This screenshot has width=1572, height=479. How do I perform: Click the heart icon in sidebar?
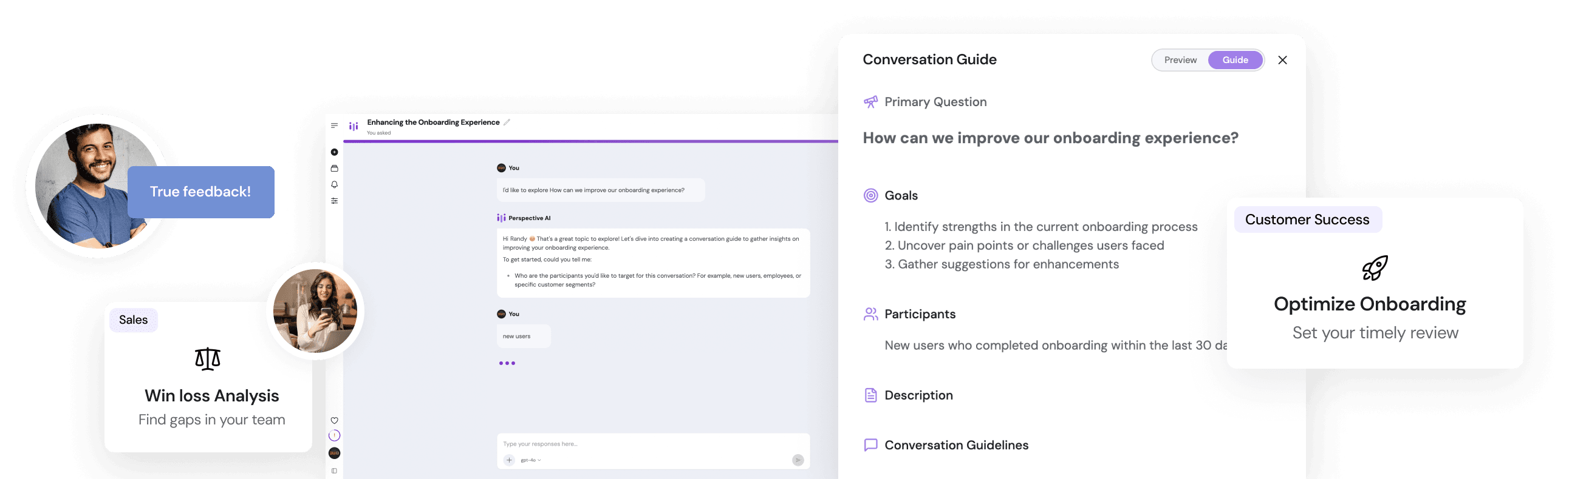coord(335,421)
